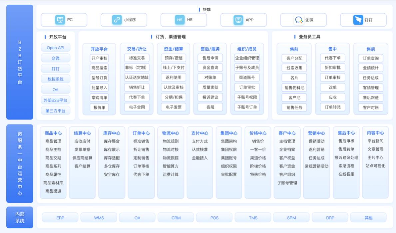Open 客户分配 in the 售前 column
Viewport: 396px width, 233px height.
[294, 58]
